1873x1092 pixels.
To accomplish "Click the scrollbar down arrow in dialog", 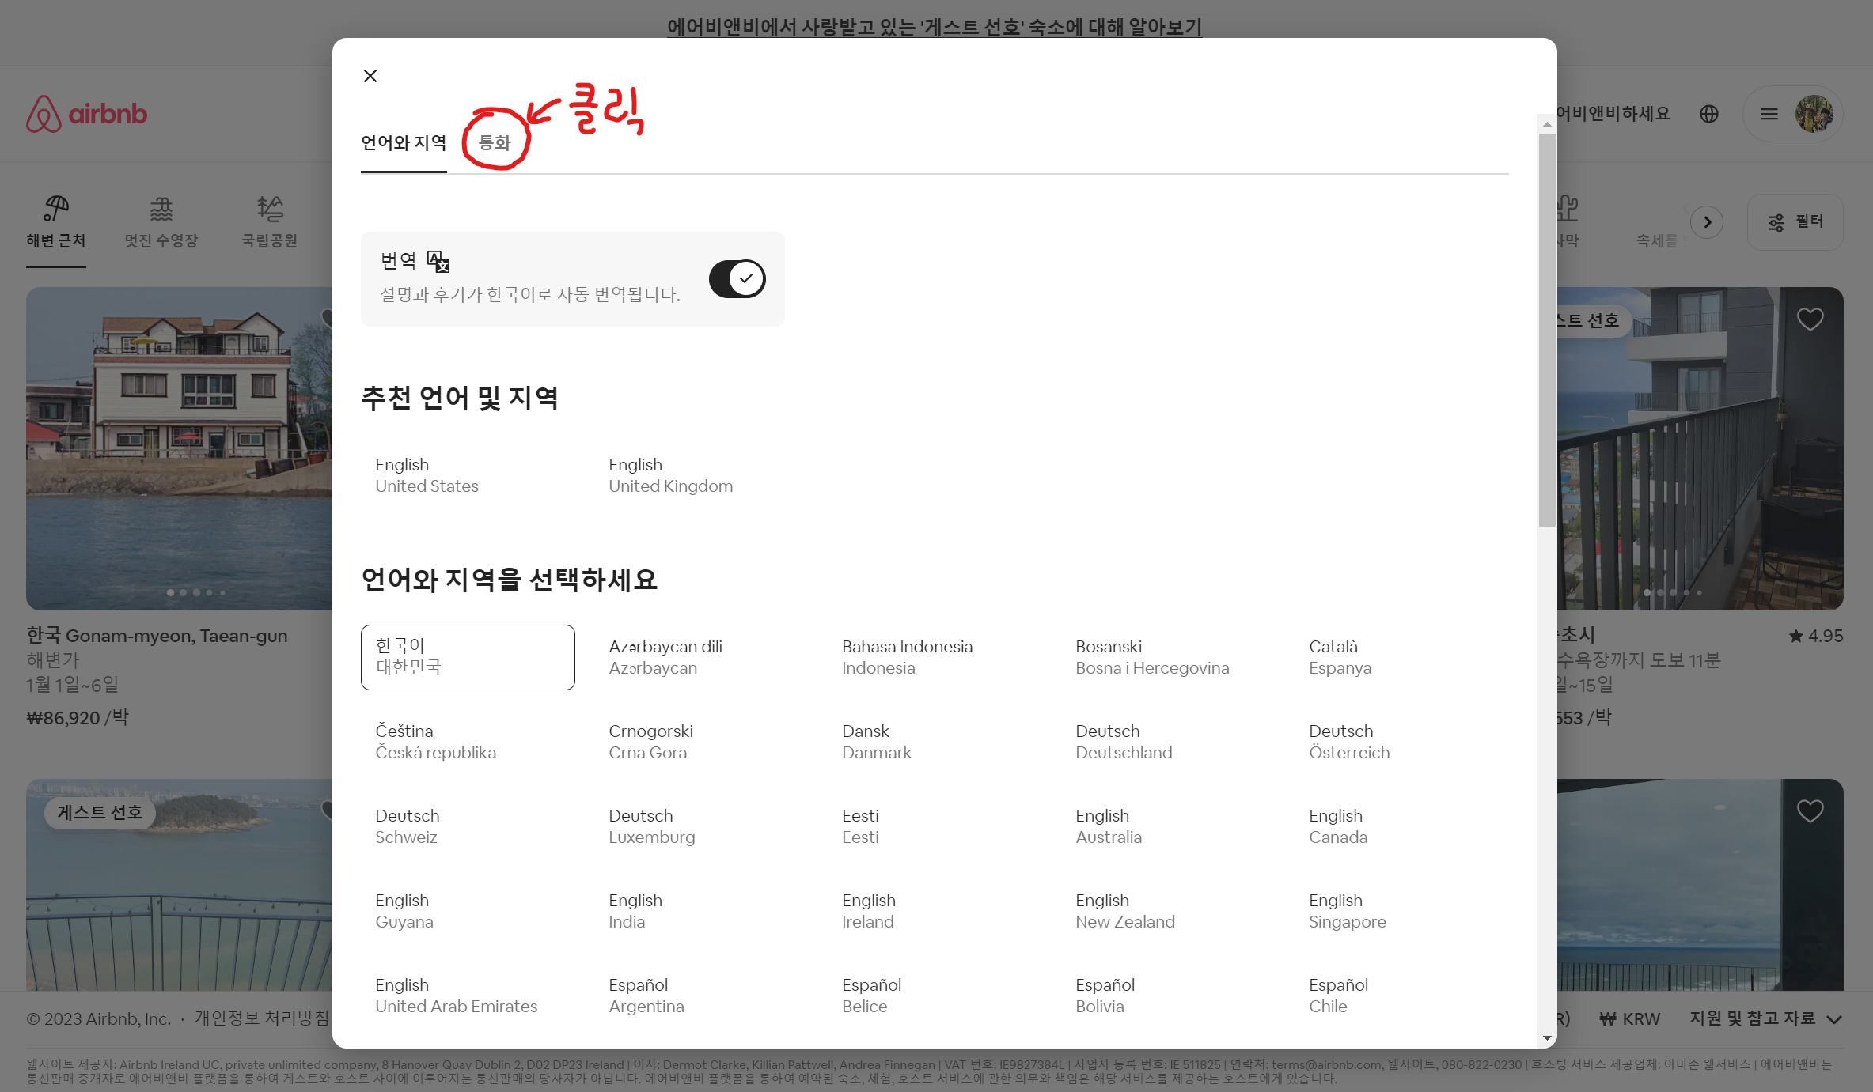I will pos(1547,1038).
